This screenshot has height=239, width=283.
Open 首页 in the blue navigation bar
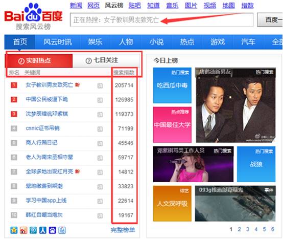click(20, 42)
